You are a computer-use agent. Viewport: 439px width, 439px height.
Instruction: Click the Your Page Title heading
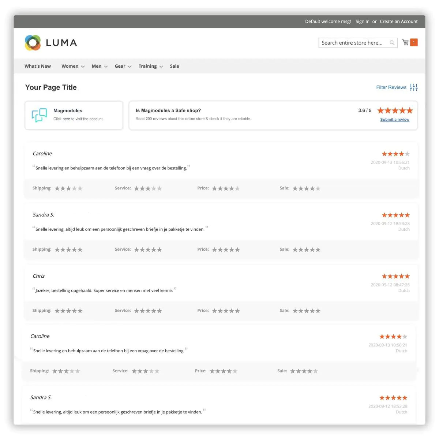click(x=51, y=87)
